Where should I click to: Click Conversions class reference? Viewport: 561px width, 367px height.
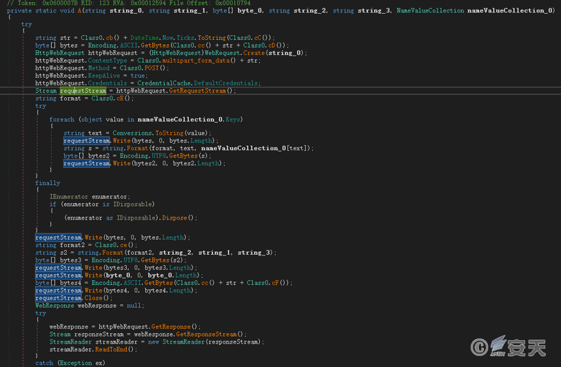[132, 134]
